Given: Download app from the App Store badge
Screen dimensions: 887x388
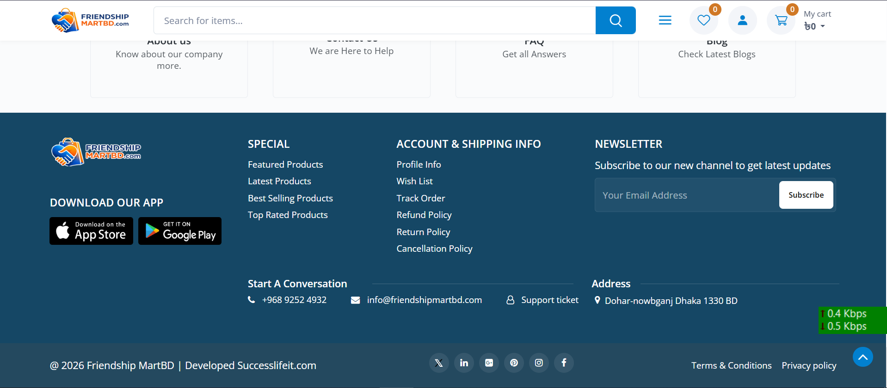Looking at the screenshot, I should click(x=91, y=231).
